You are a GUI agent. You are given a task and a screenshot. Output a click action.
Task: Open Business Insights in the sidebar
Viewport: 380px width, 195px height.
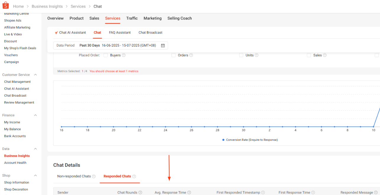coord(17,156)
